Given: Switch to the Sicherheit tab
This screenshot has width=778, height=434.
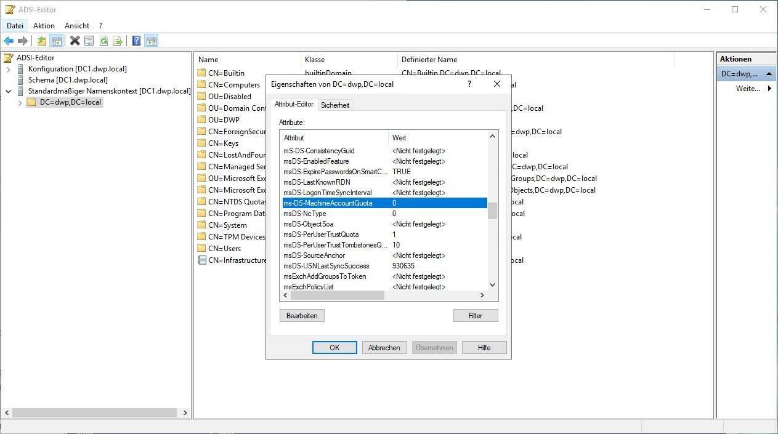Looking at the screenshot, I should click(x=335, y=105).
